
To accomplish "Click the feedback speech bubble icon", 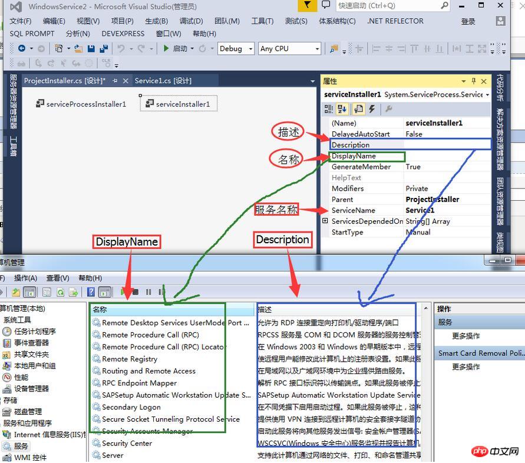I will pos(325,5).
